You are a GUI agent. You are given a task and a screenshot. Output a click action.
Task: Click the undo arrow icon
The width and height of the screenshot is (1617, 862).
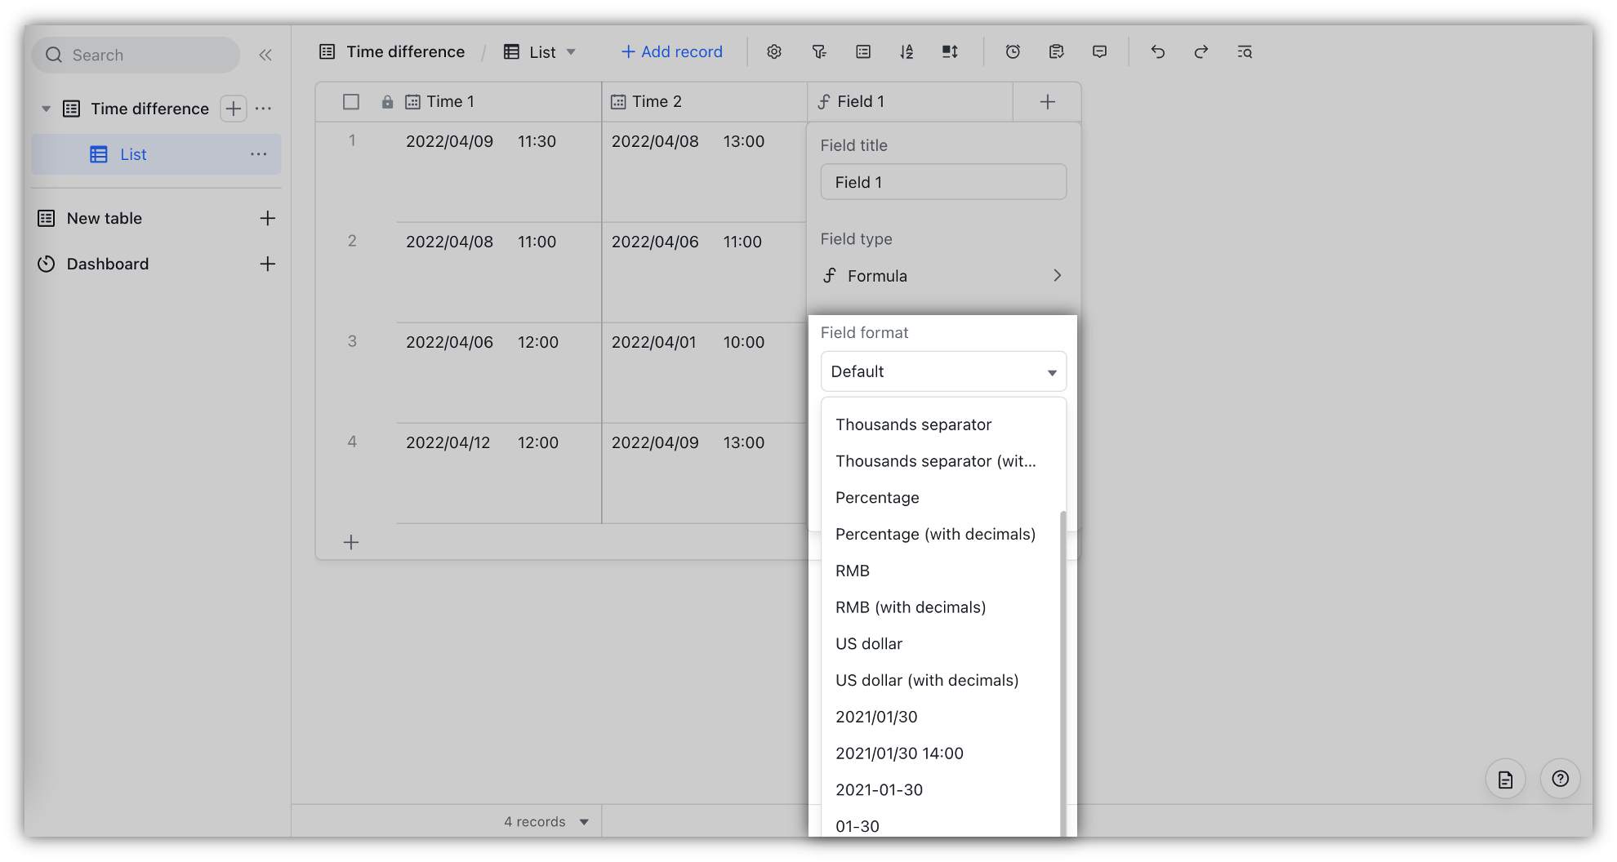1157,52
